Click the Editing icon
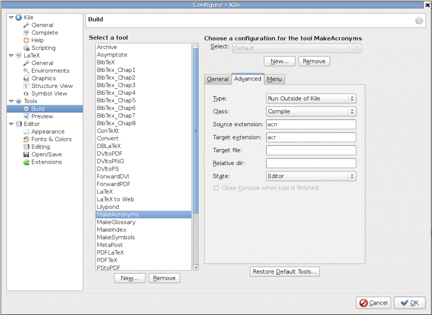The height and width of the screenshot is (315, 432). click(26, 147)
